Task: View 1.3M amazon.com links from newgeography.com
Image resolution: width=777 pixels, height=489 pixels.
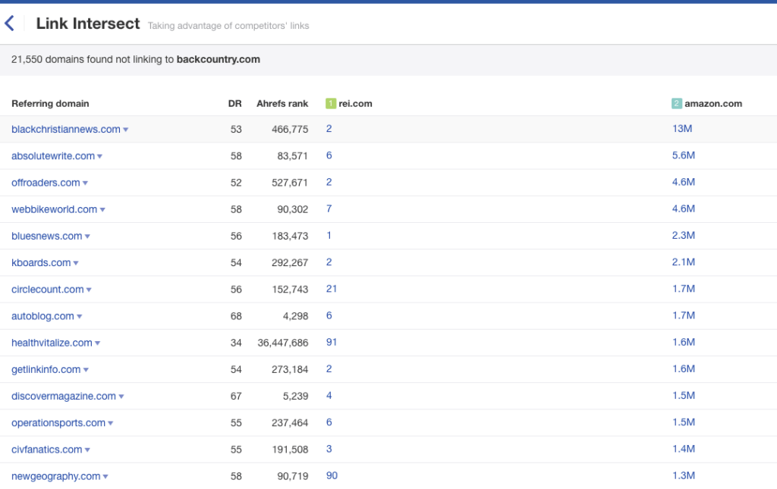Action: 684,476
